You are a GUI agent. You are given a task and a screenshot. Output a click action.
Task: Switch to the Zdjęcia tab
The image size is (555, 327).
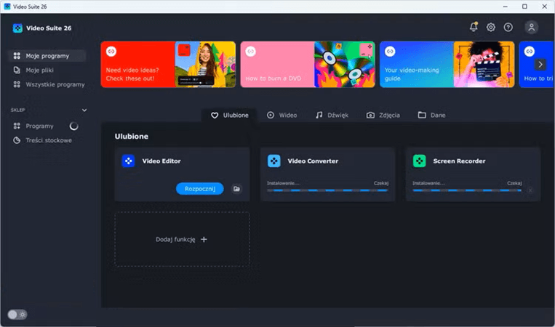[x=383, y=116]
